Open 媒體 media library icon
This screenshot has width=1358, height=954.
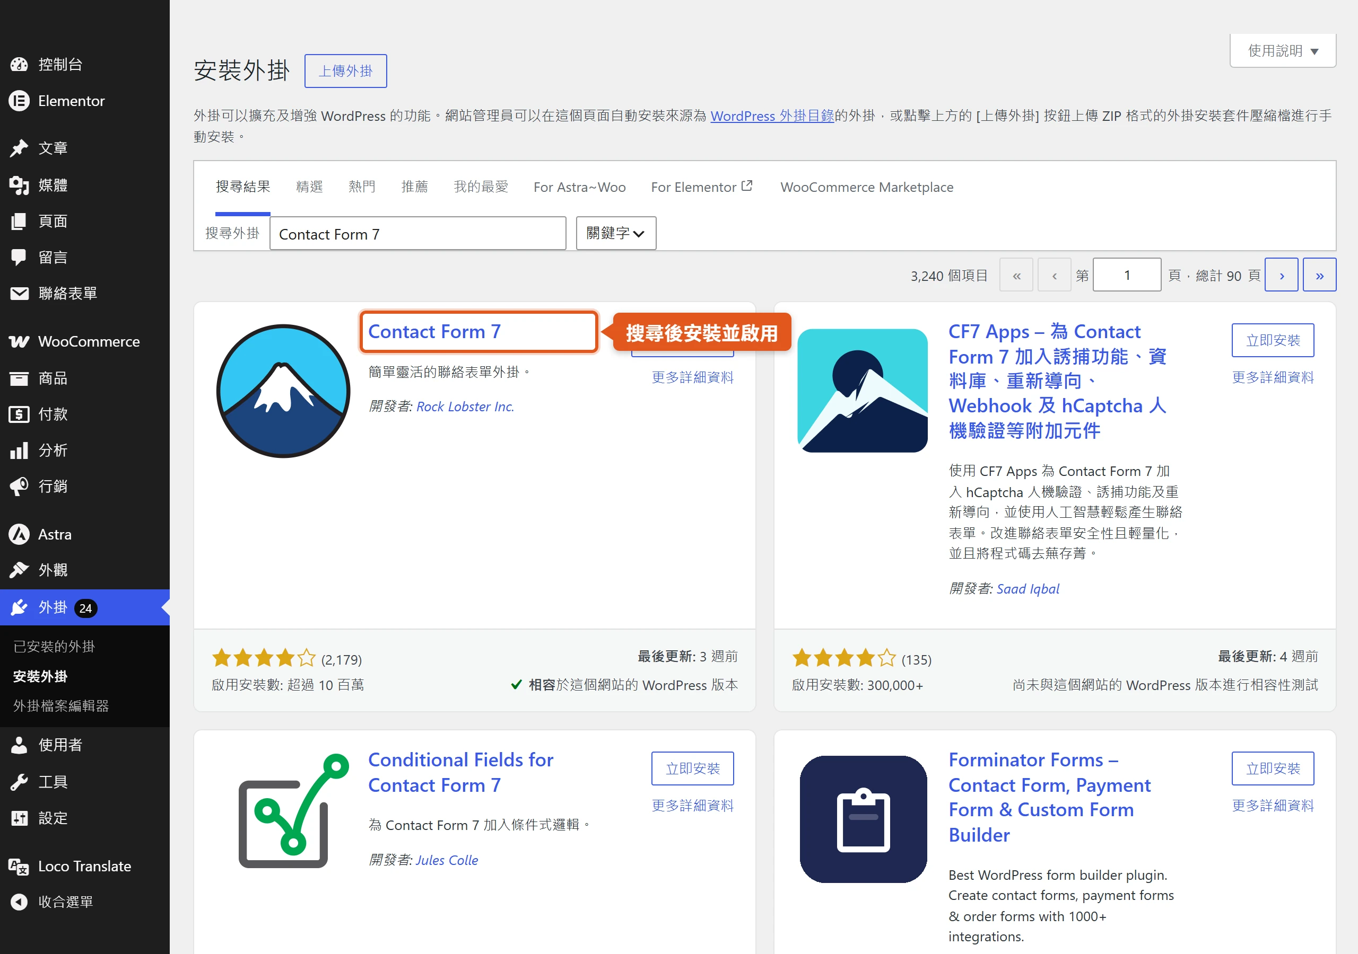(x=19, y=185)
